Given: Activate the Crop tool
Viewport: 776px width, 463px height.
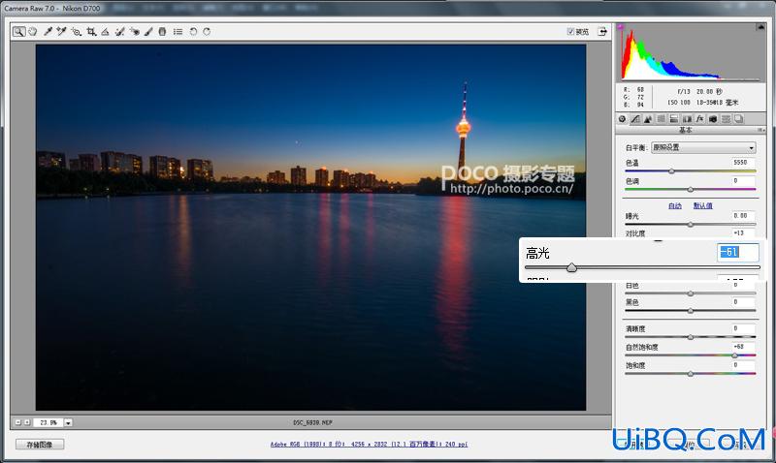Looking at the screenshot, I should (x=91, y=32).
